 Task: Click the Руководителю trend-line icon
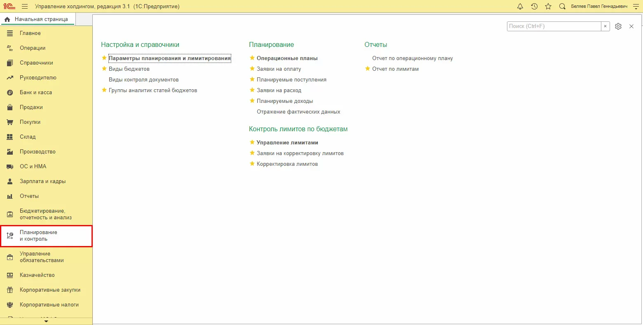(10, 78)
